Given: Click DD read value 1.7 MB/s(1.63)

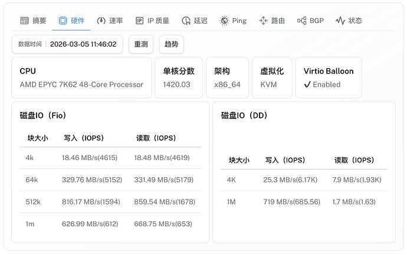Looking at the screenshot, I should tap(354, 202).
